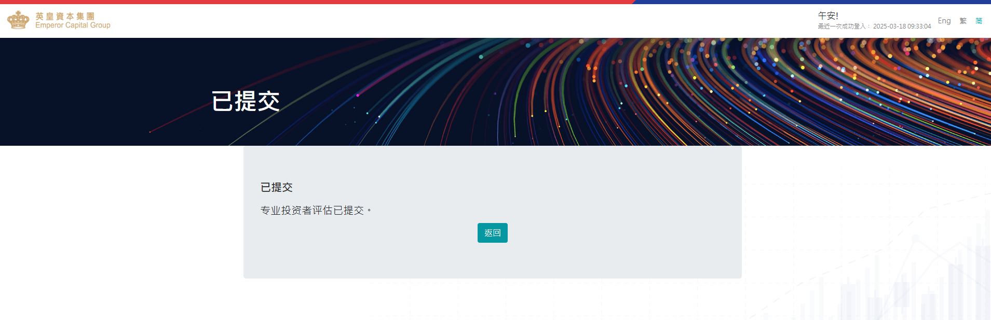Click the golden crown logo icon
991x320 pixels.
point(18,20)
